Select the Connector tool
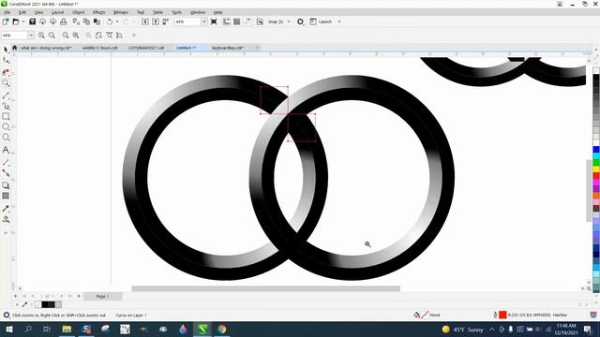The image size is (600, 337). coord(6,173)
